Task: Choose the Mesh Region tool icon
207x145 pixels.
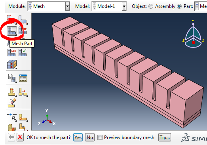Action: 23,31
